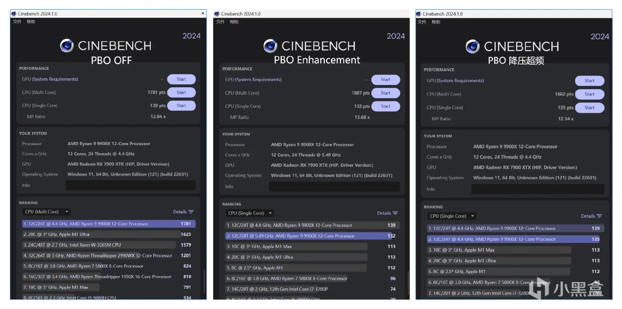Toggle ranking Details in PBO Enhancement window
This screenshot has height=309, width=622.
(387, 213)
